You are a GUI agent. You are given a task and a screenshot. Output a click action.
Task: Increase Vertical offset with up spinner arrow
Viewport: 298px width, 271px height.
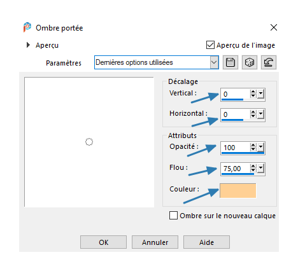pyautogui.click(x=253, y=92)
